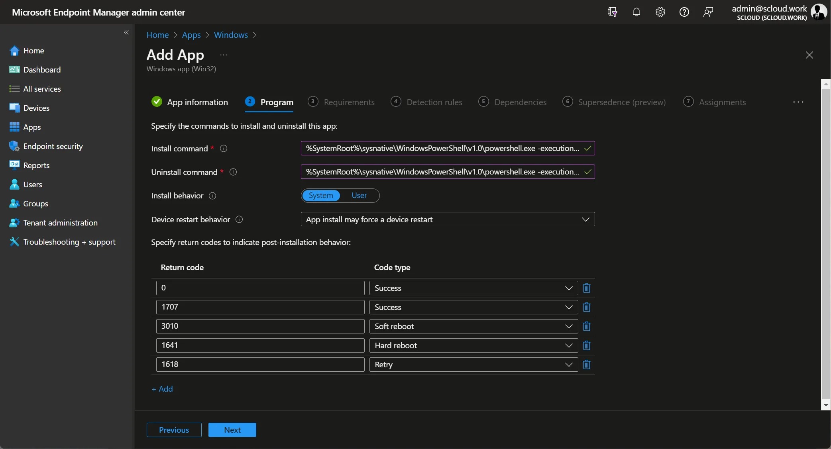Open code type dropdown for return code 1707

pyautogui.click(x=473, y=307)
